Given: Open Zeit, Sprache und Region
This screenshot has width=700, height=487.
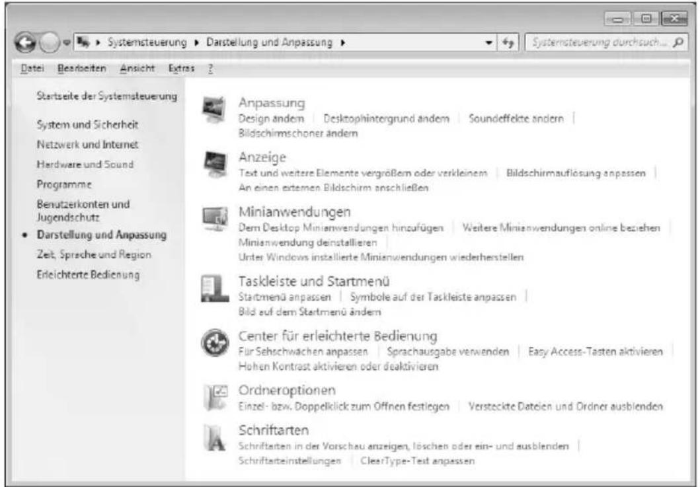Looking at the screenshot, I should (94, 255).
